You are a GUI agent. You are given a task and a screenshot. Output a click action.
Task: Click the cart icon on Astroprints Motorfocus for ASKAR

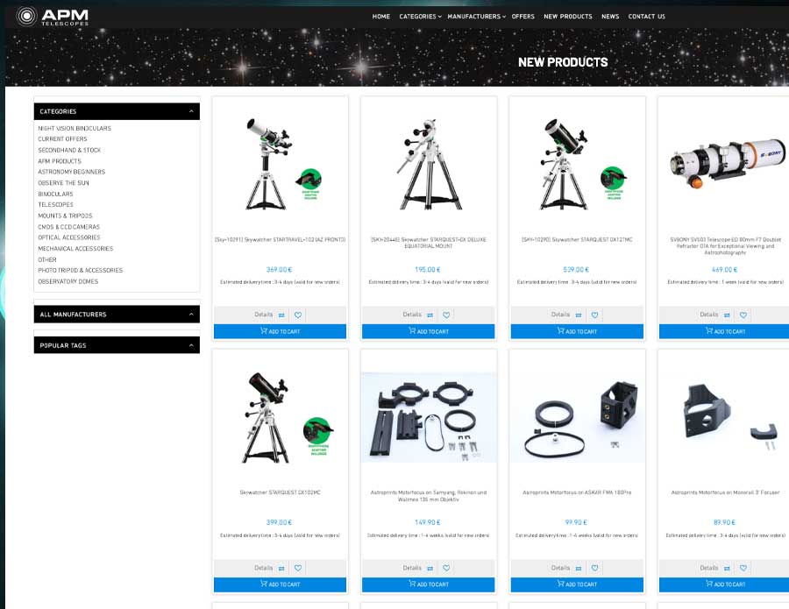point(559,584)
